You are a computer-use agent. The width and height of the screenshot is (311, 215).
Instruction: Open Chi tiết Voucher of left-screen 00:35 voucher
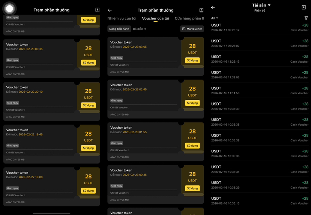(x=16, y=67)
